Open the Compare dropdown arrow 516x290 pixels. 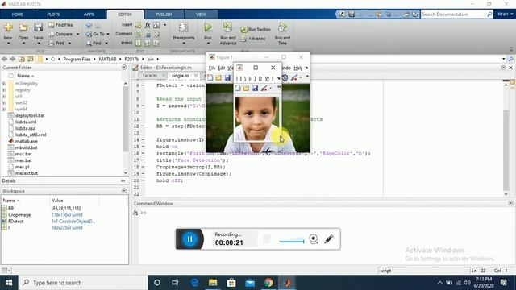78,34
